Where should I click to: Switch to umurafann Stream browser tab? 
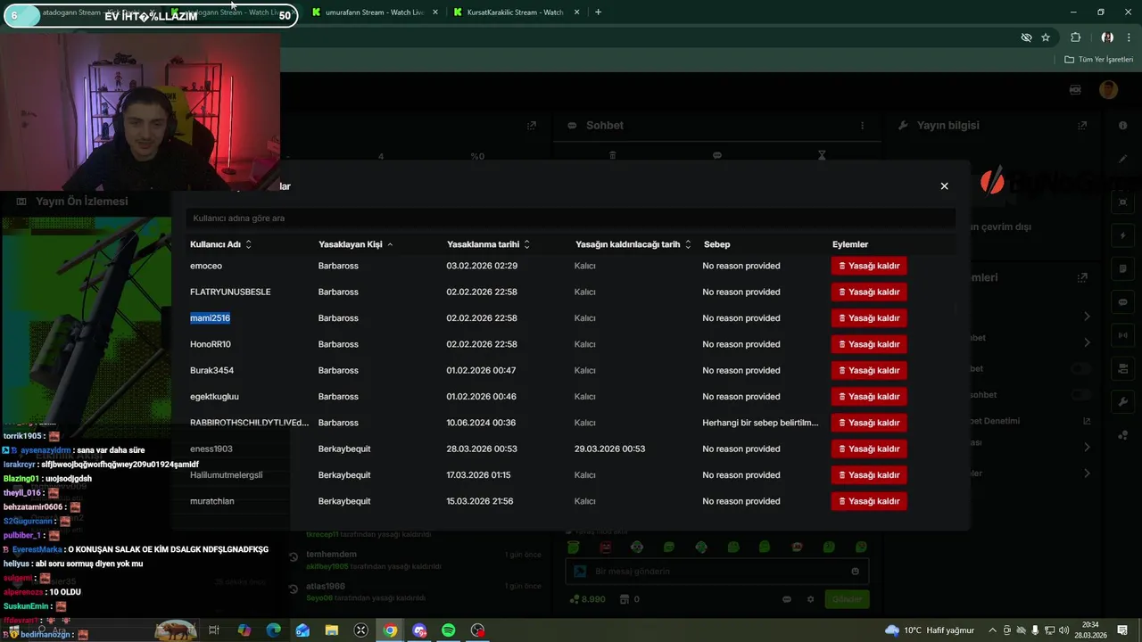374,12
